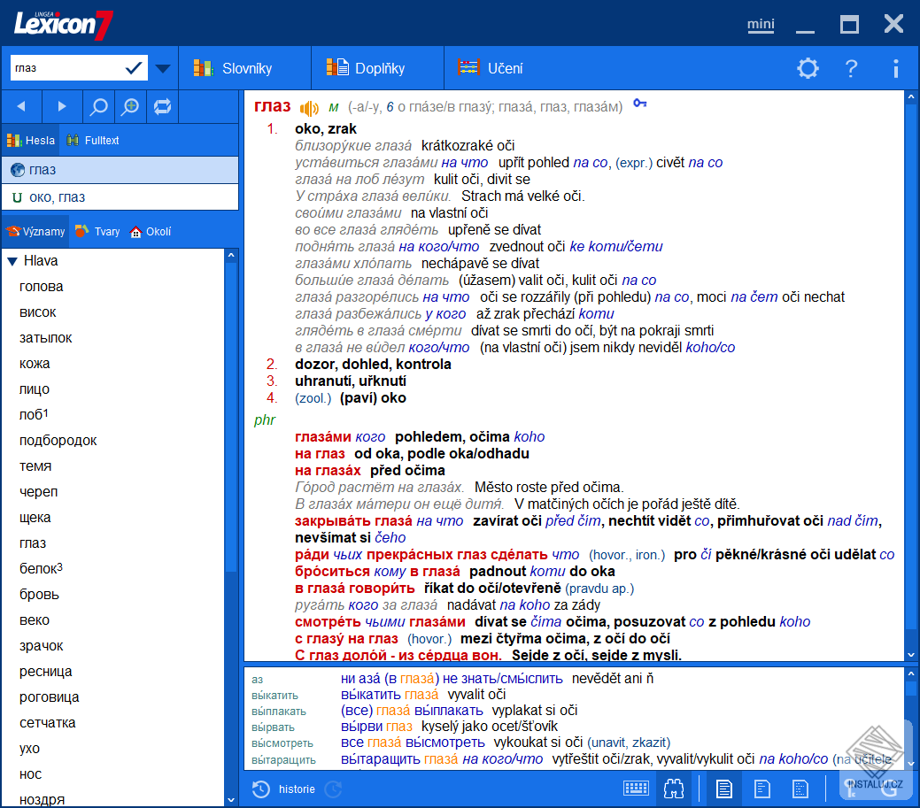The image size is (920, 808).
Task: Select череп in Hlava list
Action: point(38,492)
